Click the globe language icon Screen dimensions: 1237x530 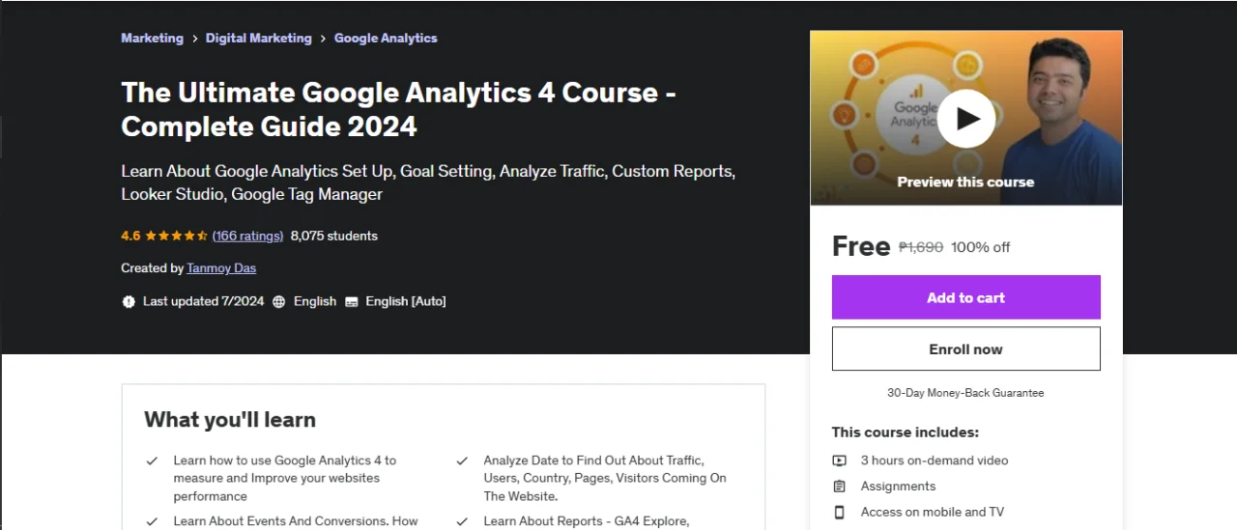click(x=279, y=301)
